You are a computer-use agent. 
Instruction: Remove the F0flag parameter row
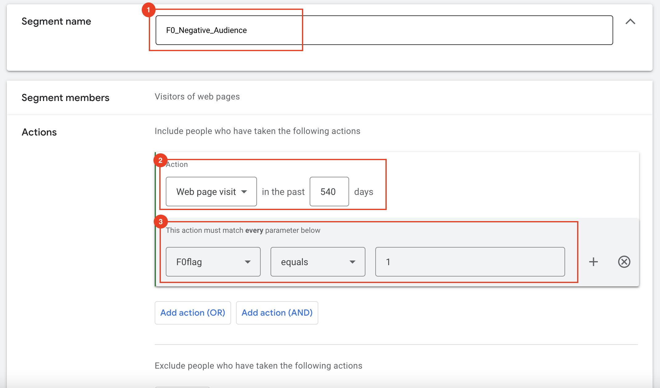(x=624, y=262)
